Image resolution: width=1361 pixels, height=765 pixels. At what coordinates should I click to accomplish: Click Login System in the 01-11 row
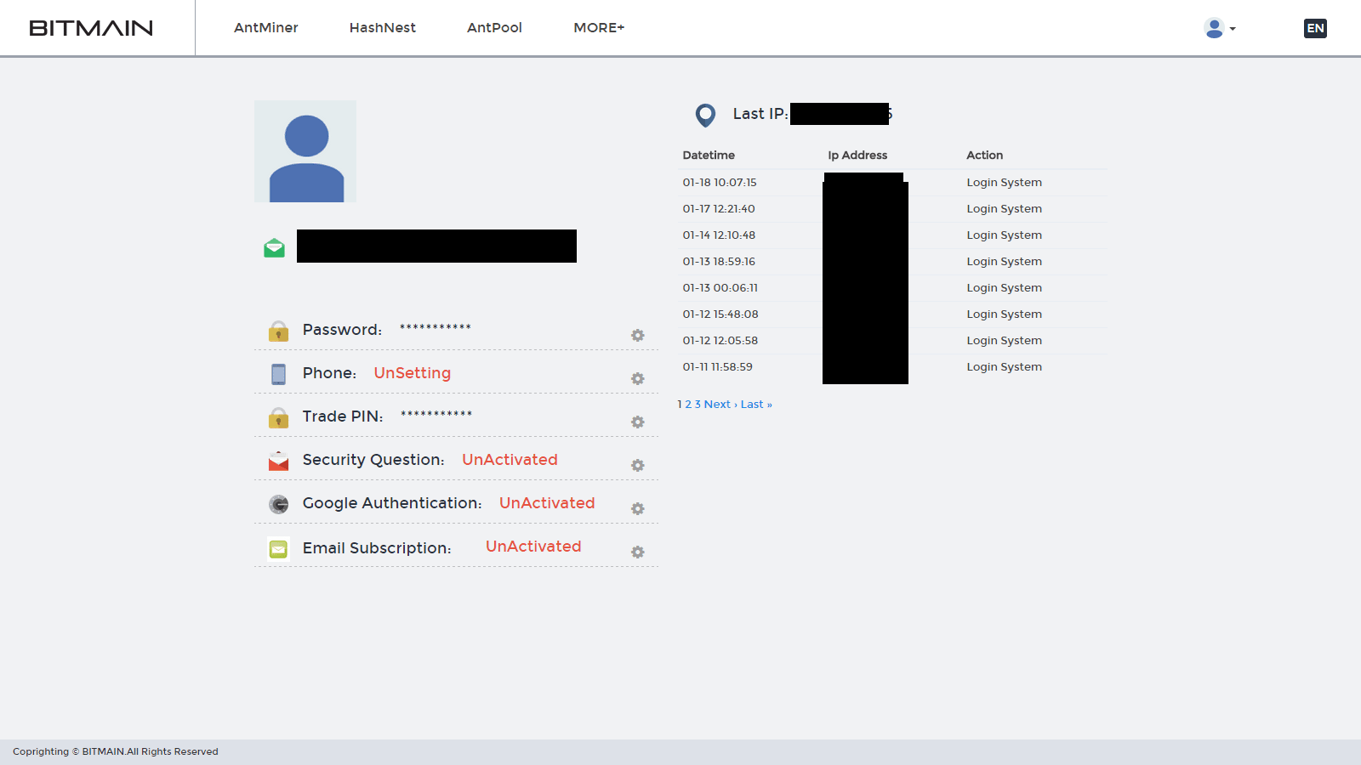tap(1004, 367)
